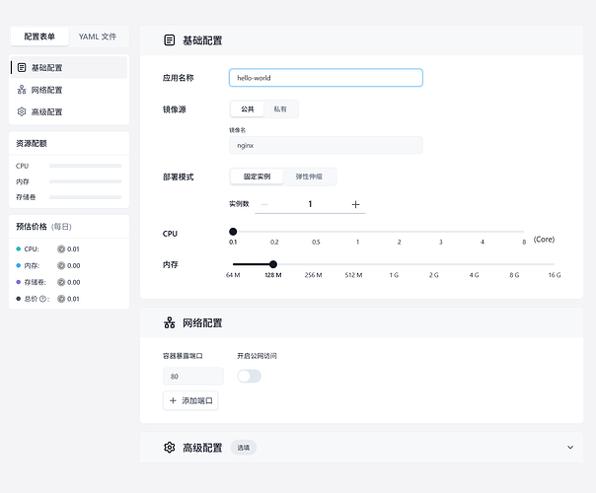Click the 高级配置 section gear icon
The height and width of the screenshot is (493, 596).
click(169, 448)
